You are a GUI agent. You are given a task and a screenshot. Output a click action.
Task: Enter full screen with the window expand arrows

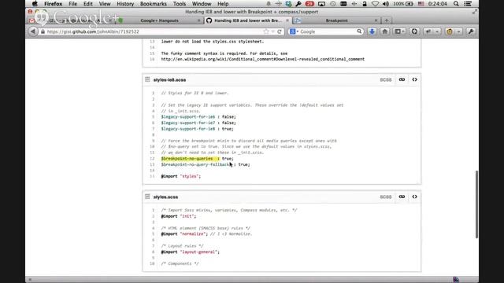click(x=474, y=12)
